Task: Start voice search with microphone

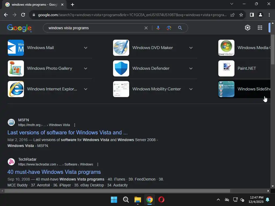Action: coord(158,28)
